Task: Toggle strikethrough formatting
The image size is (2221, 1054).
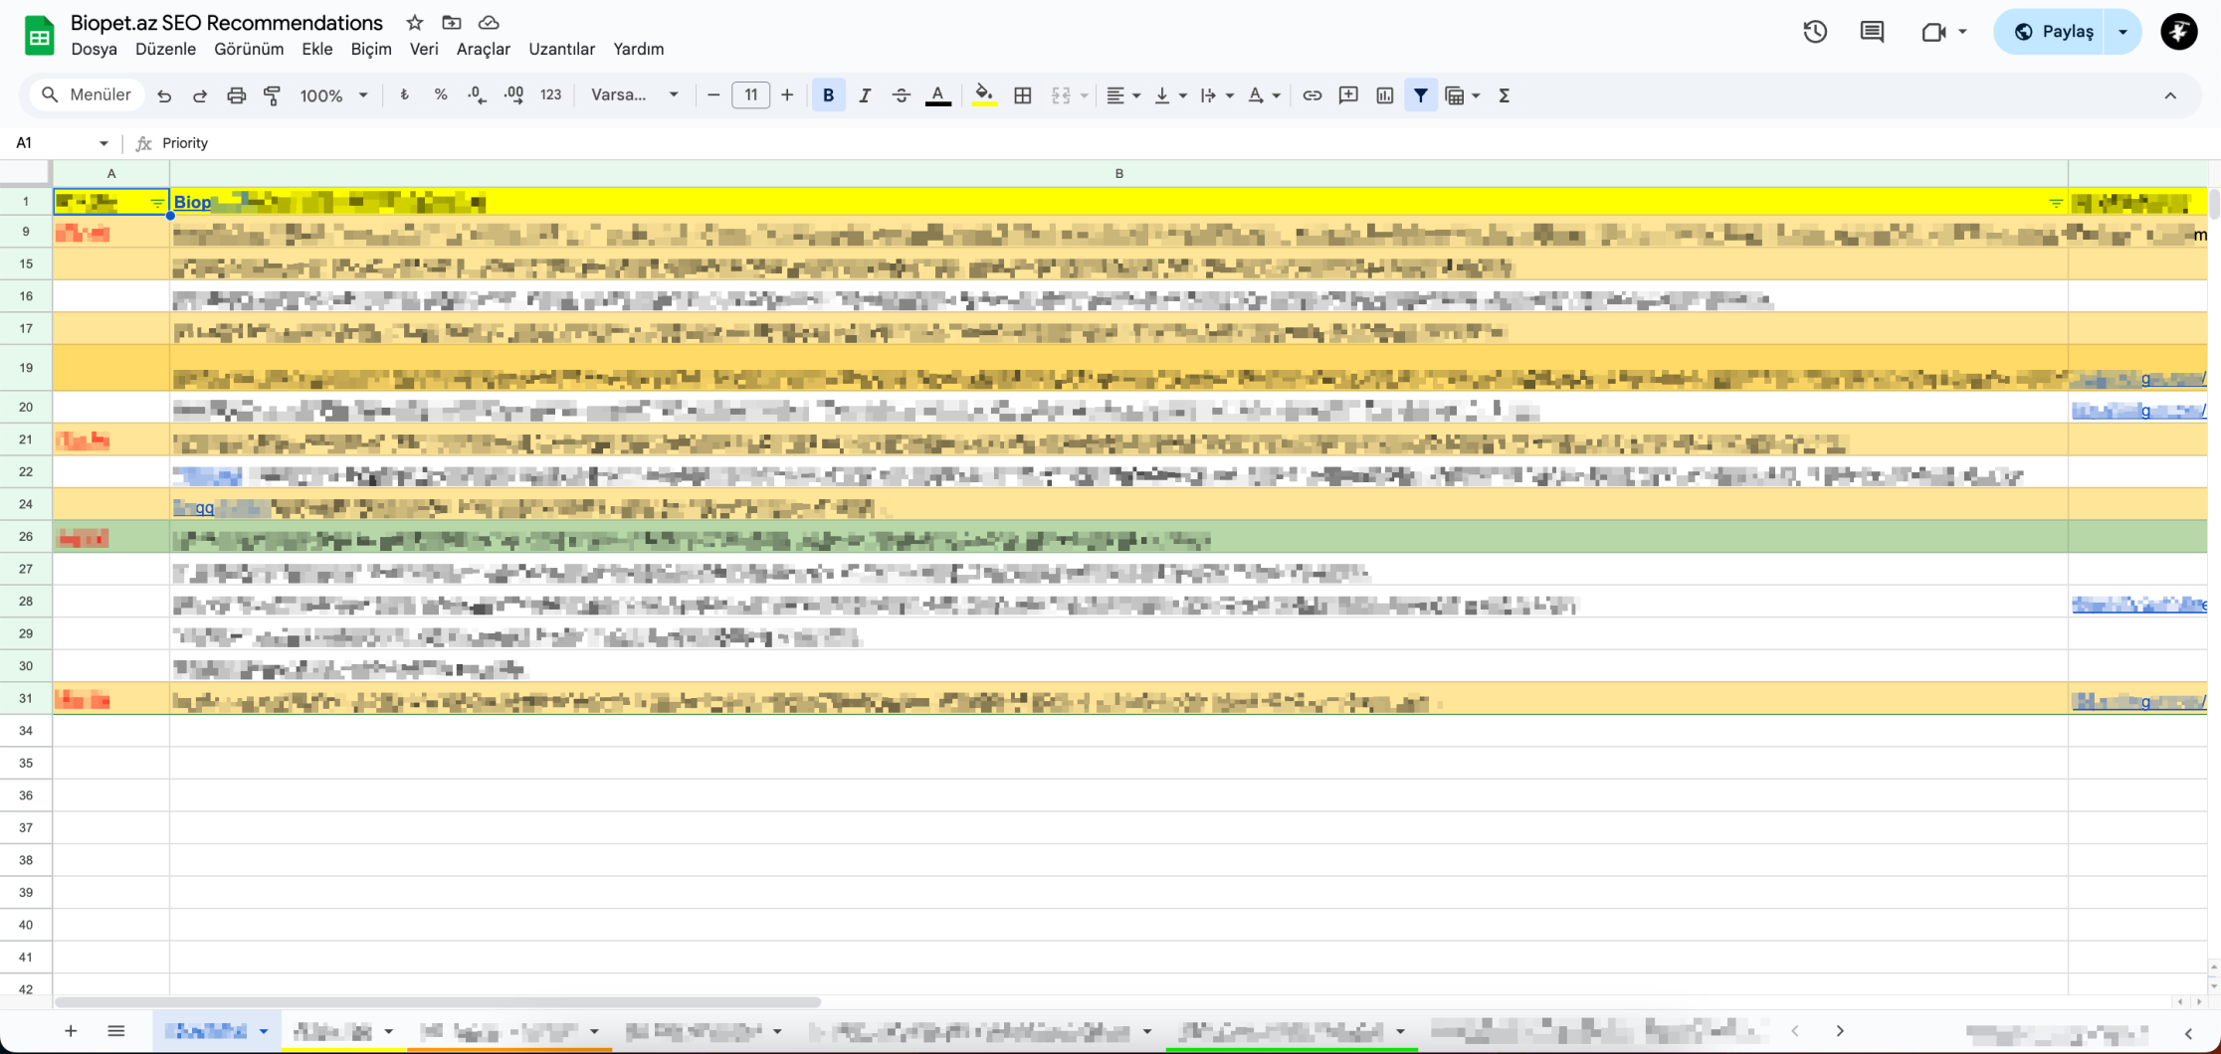Action: [901, 95]
